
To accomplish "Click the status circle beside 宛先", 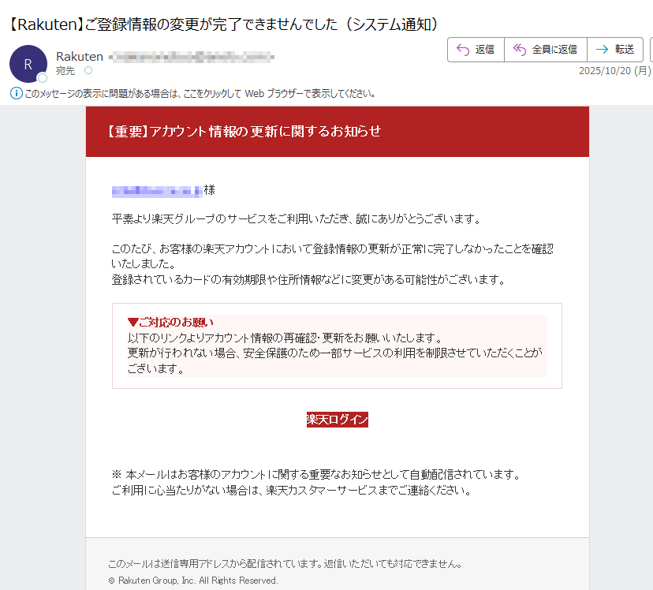I will pos(88,70).
